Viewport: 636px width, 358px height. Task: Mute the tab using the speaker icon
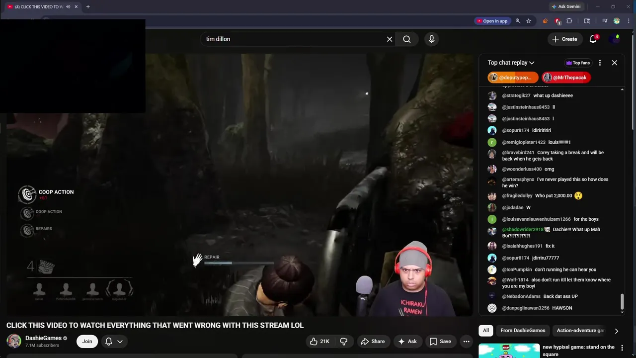tap(68, 6)
